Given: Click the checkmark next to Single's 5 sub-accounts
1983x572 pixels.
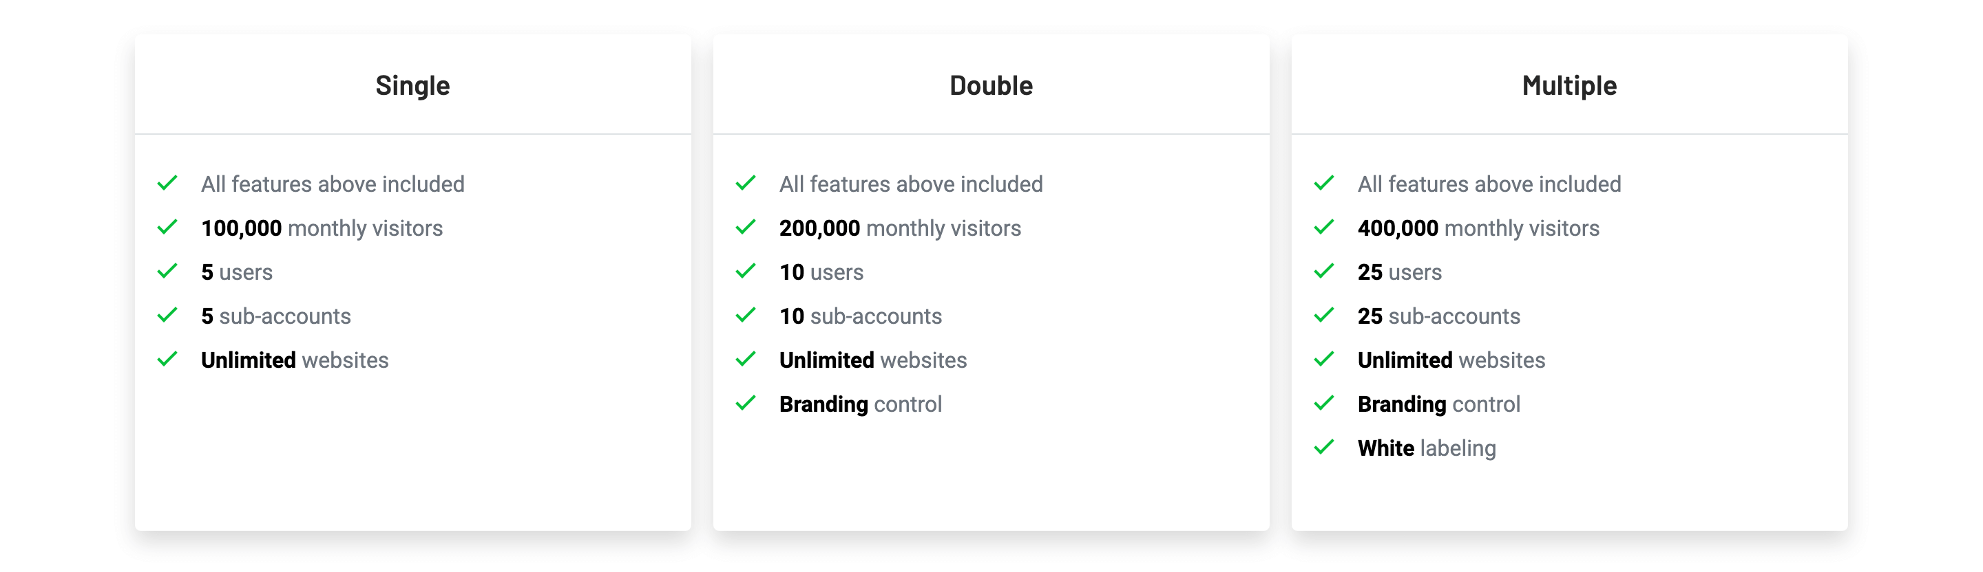Looking at the screenshot, I should click(167, 315).
